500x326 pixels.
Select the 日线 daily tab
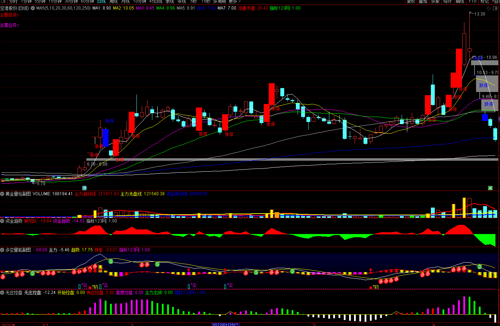point(102,2)
